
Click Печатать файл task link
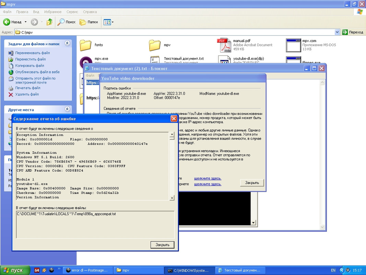pos(28,88)
